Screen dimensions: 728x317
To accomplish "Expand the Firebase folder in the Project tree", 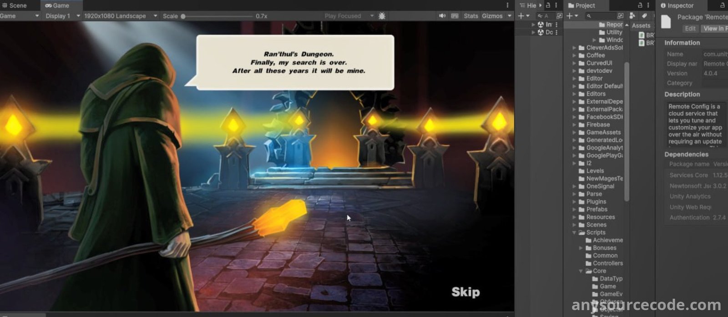I will coord(574,125).
